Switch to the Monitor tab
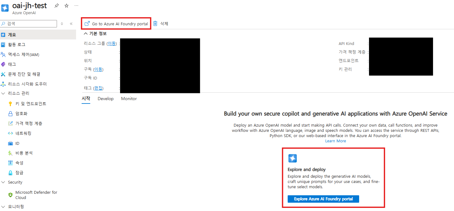The height and width of the screenshot is (211, 454). click(x=129, y=99)
